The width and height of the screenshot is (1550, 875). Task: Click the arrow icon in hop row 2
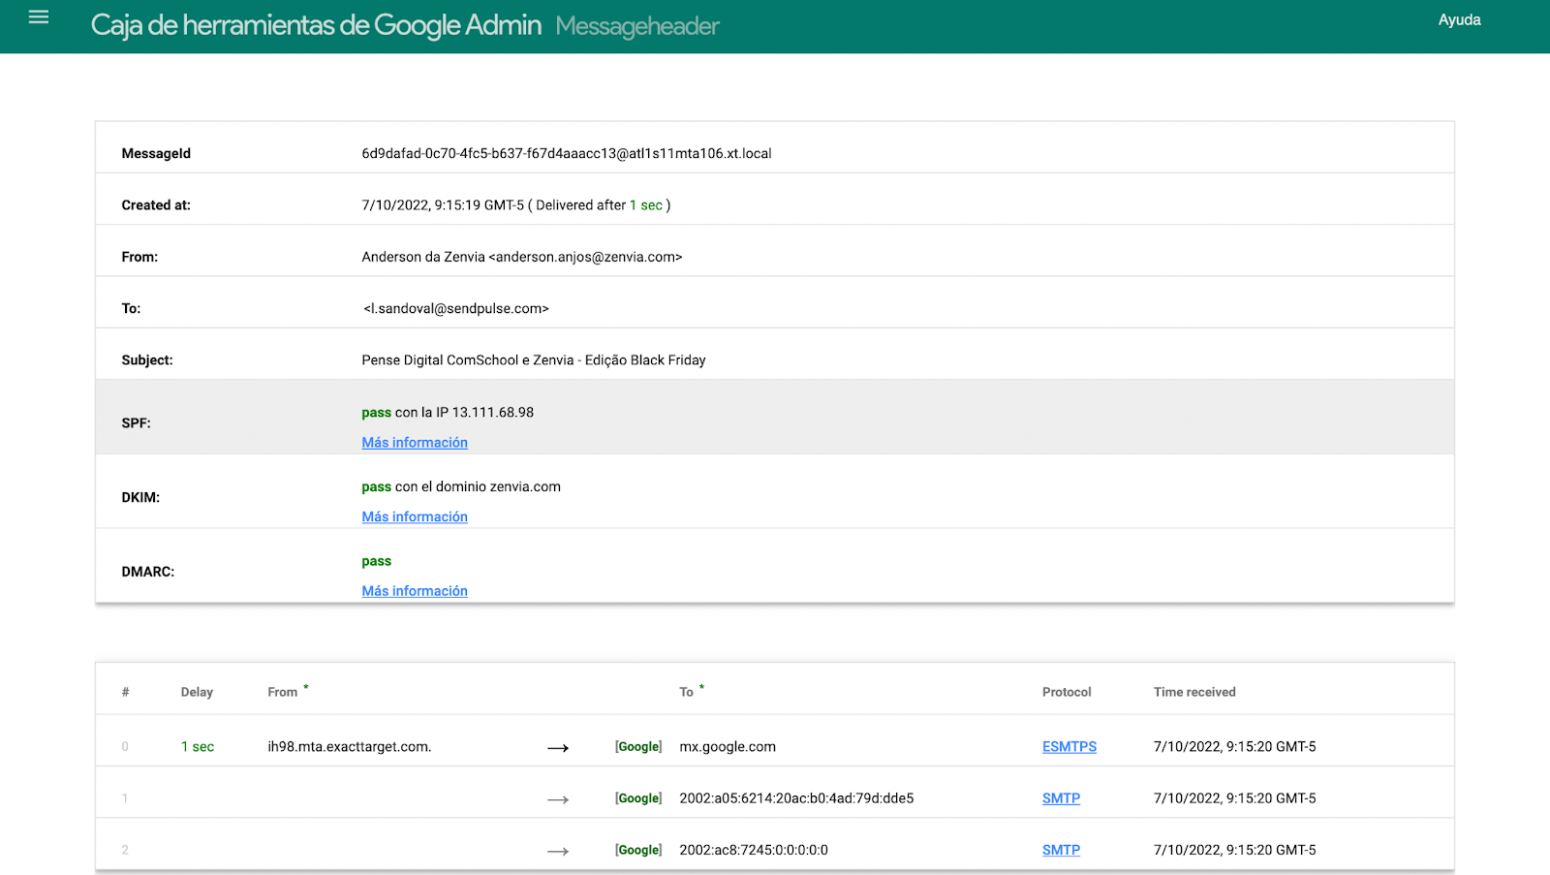tap(558, 851)
